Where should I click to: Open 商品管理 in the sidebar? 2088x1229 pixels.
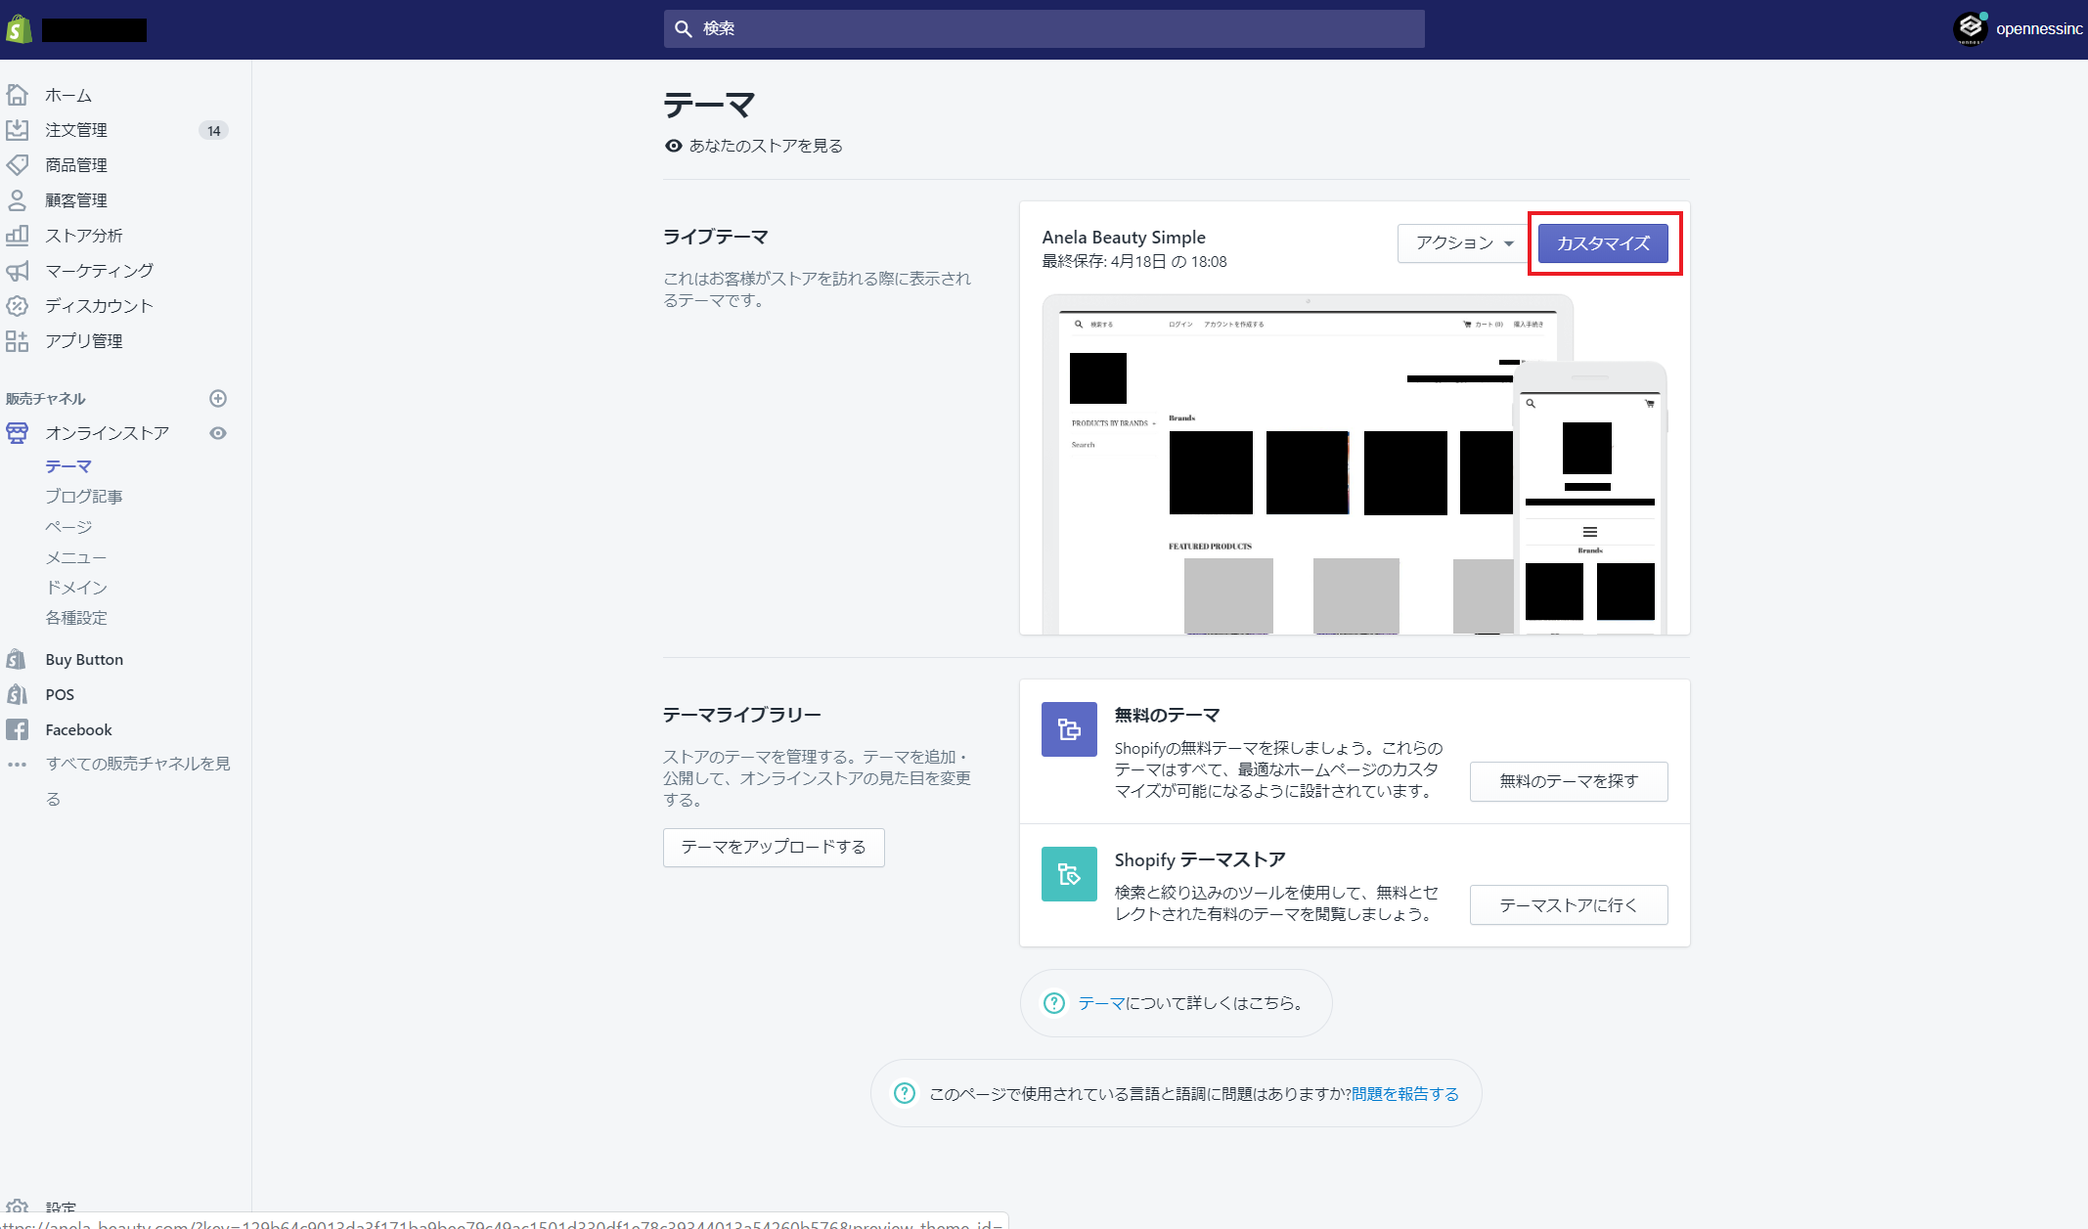click(x=76, y=165)
